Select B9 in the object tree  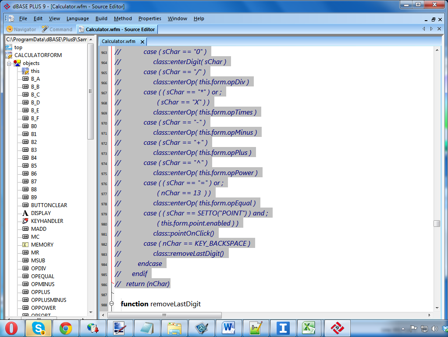click(x=34, y=197)
